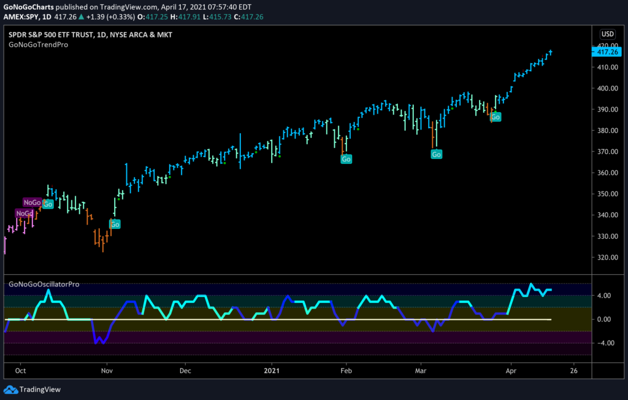Click the upper NoGo label in October
628x400 pixels.
click(32, 202)
